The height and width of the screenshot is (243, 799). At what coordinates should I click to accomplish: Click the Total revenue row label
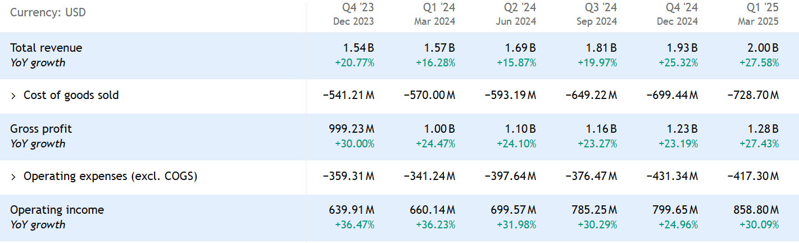(x=46, y=48)
